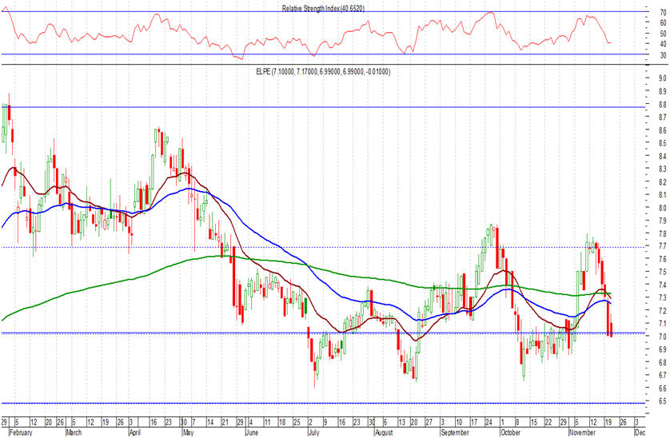670x438 pixels.
Task: Click price axis label 8.8
Action: (662, 104)
